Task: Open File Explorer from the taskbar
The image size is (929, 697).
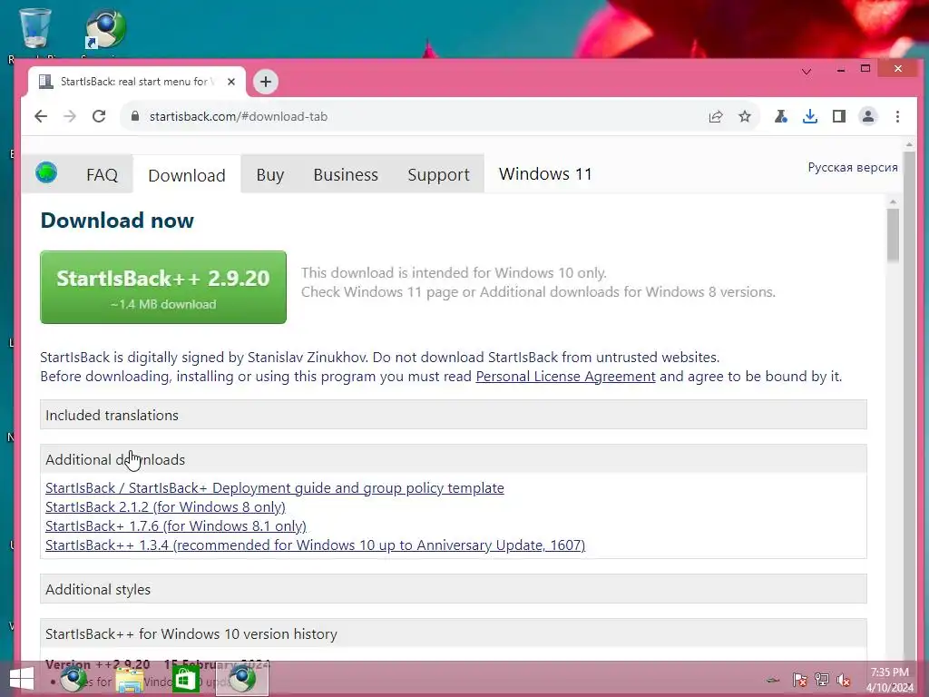Action: [129, 680]
